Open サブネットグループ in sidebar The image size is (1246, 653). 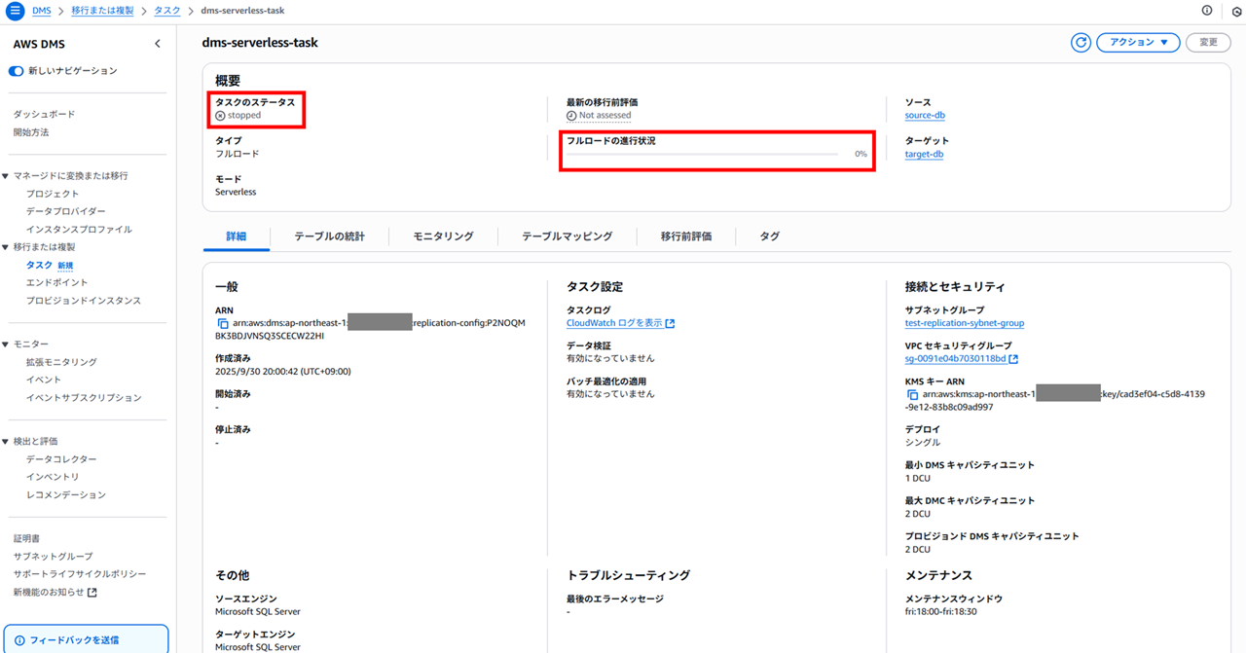(x=53, y=556)
